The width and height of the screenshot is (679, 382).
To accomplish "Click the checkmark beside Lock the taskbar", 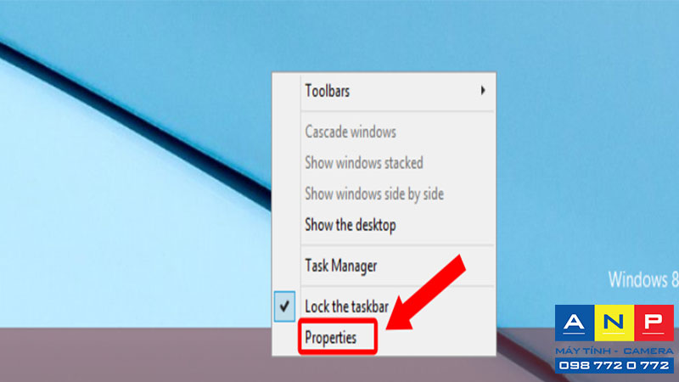I will click(284, 306).
